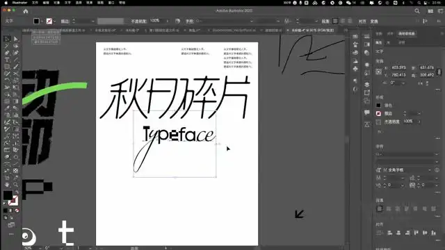
Task: Select the Hand tool
Action: [7, 185]
